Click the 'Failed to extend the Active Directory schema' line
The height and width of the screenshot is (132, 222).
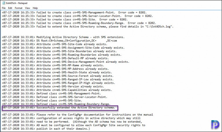[x=88, y=27]
